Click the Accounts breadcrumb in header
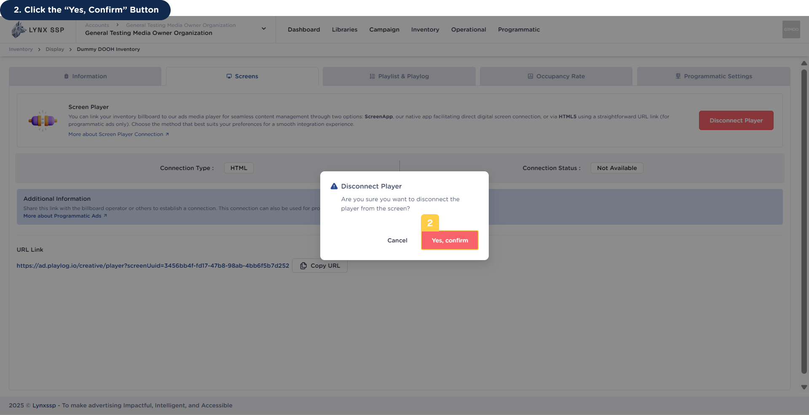Image resolution: width=809 pixels, height=415 pixels. coord(97,25)
